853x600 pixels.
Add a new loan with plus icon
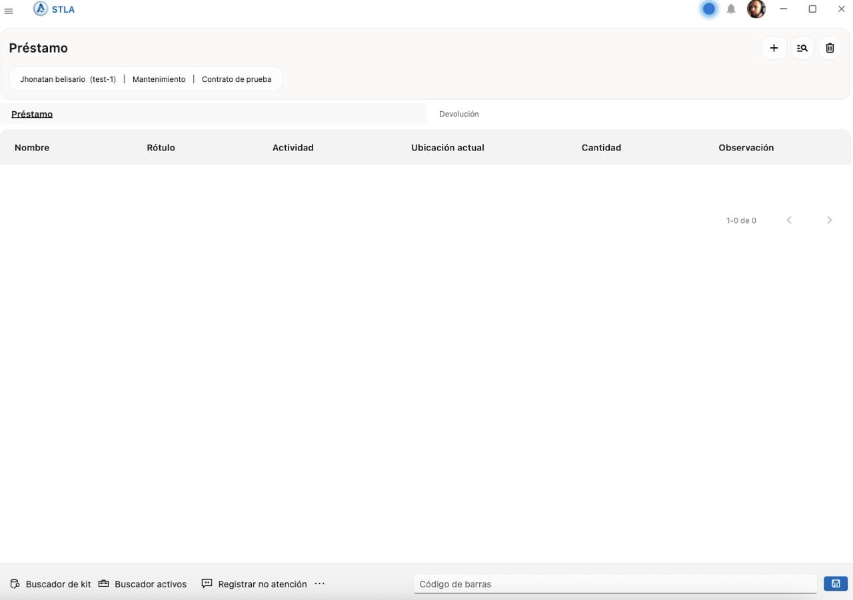tap(774, 48)
